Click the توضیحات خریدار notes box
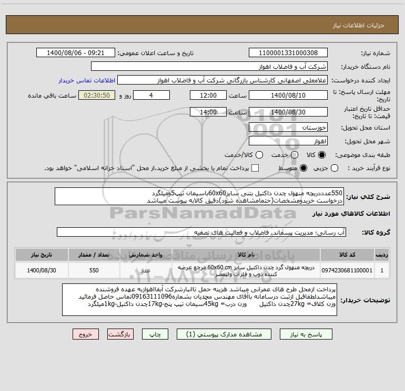 click(x=199, y=300)
